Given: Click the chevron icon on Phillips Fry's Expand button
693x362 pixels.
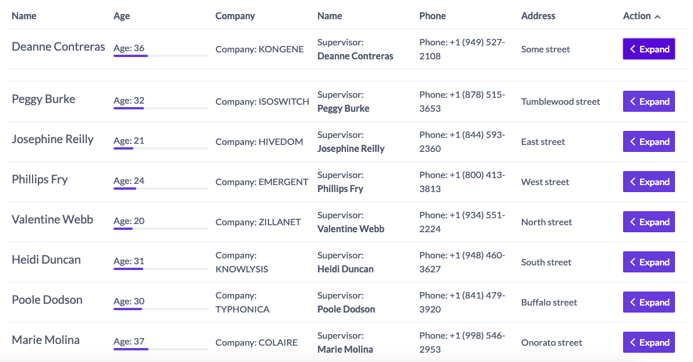Looking at the screenshot, I should [x=632, y=182].
